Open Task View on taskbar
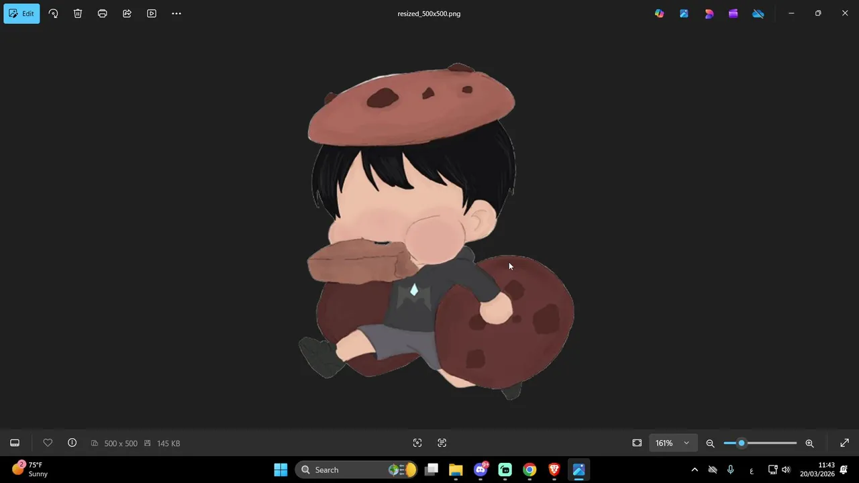The width and height of the screenshot is (859, 483). [432, 470]
